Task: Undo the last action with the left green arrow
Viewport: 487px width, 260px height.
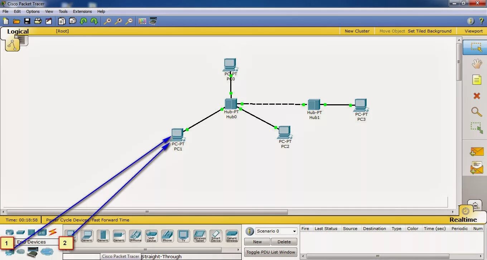Action: click(83, 21)
